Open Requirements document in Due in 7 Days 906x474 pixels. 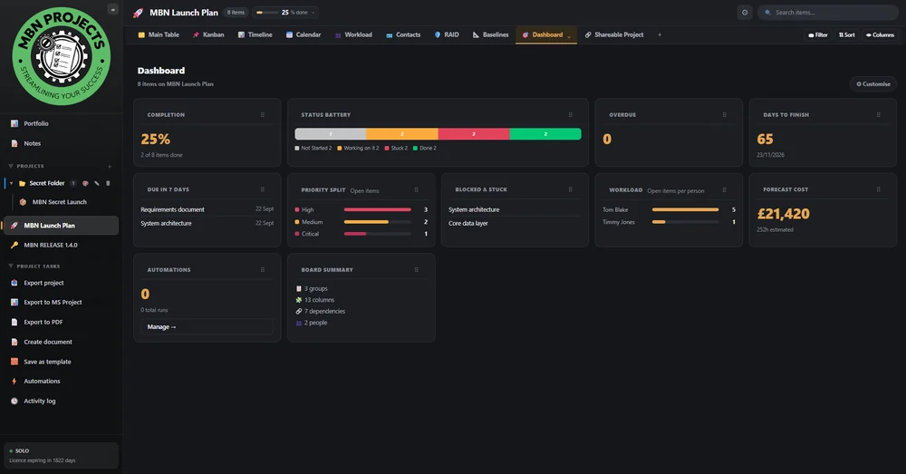tap(172, 209)
